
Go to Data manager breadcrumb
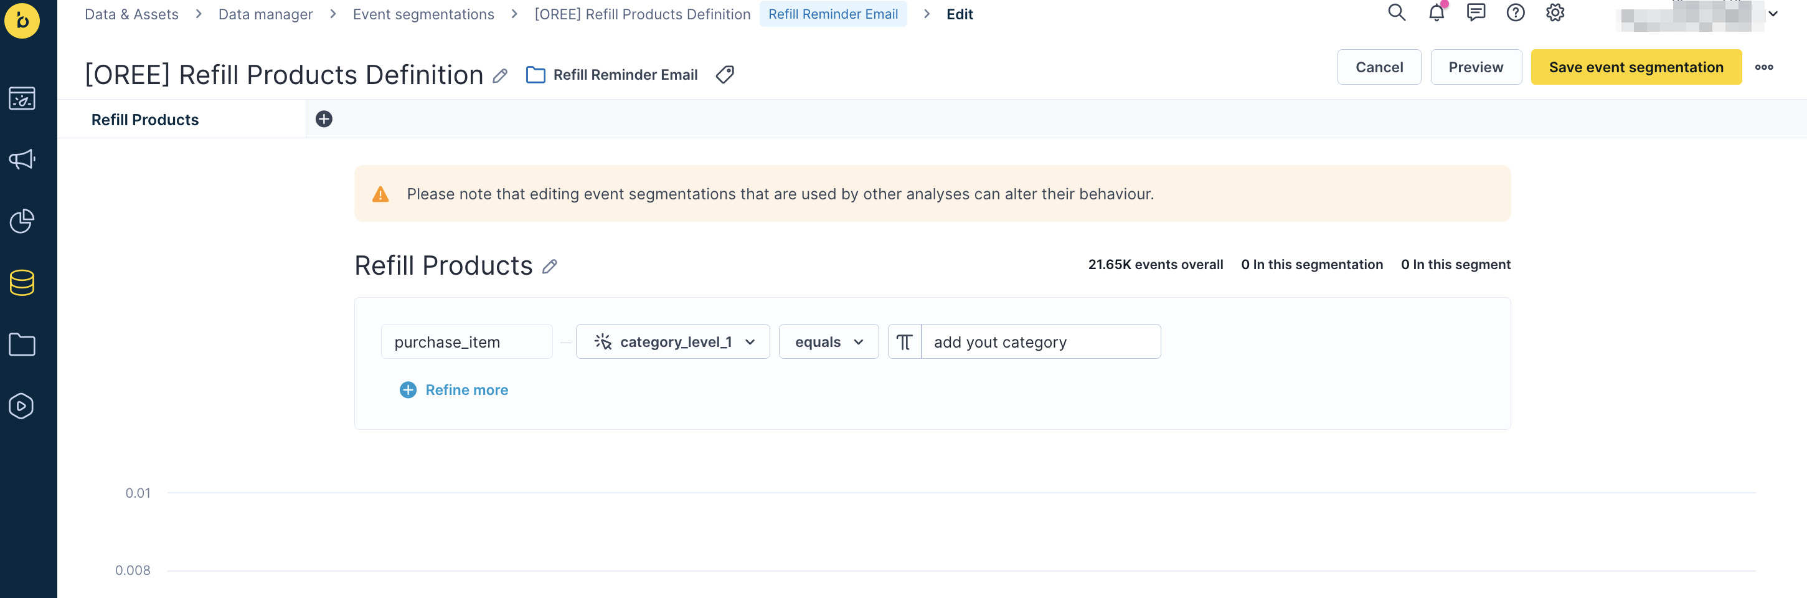point(265,14)
